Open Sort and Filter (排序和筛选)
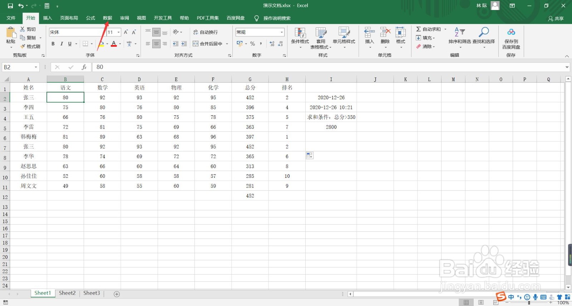Screen dimensions: 572x306 tap(460, 37)
